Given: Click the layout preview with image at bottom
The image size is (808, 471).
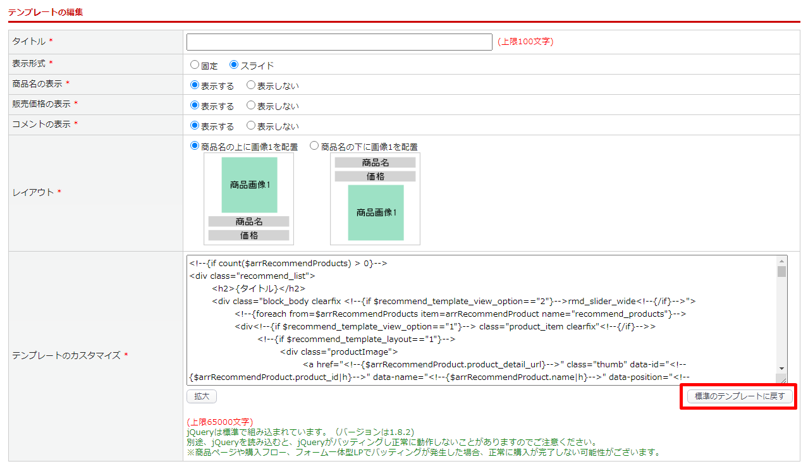Looking at the screenshot, I should [x=375, y=199].
